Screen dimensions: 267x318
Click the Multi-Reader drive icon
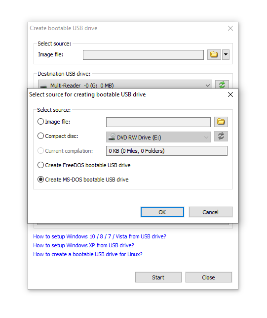(x=43, y=87)
